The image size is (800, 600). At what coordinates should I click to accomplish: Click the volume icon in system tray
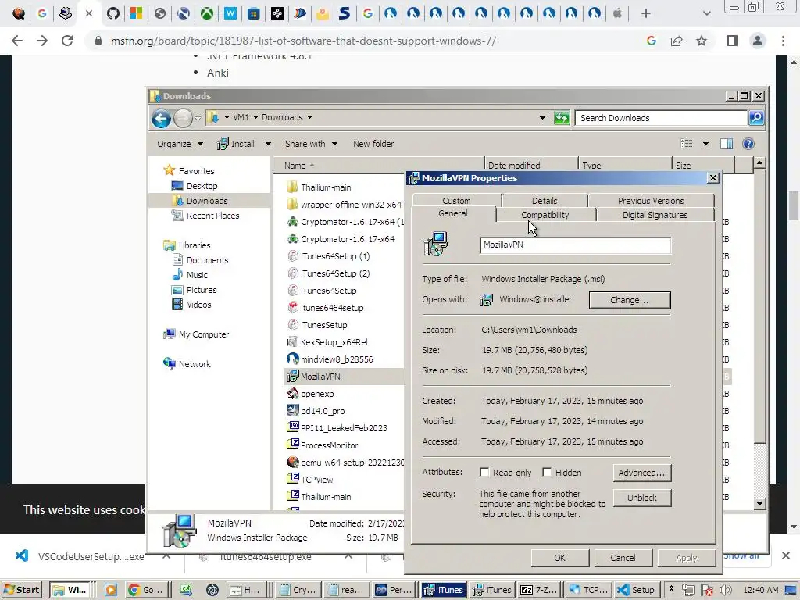click(x=726, y=590)
